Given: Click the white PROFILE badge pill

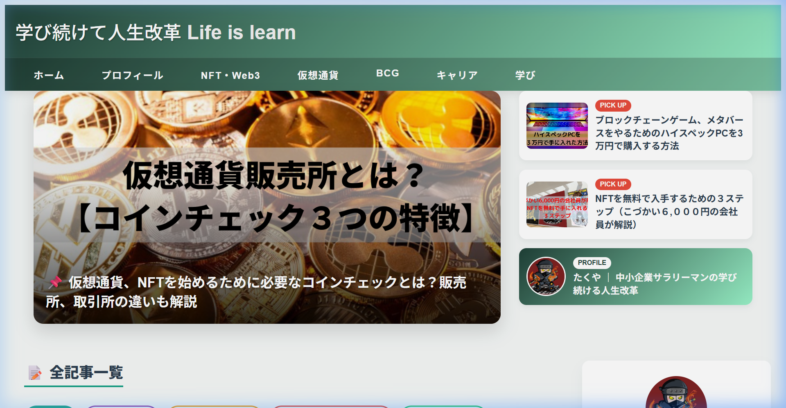Looking at the screenshot, I should 592,262.
